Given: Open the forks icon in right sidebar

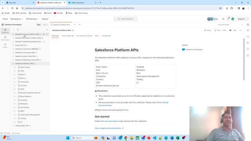Looking at the screenshot, I should click(x=248, y=49).
